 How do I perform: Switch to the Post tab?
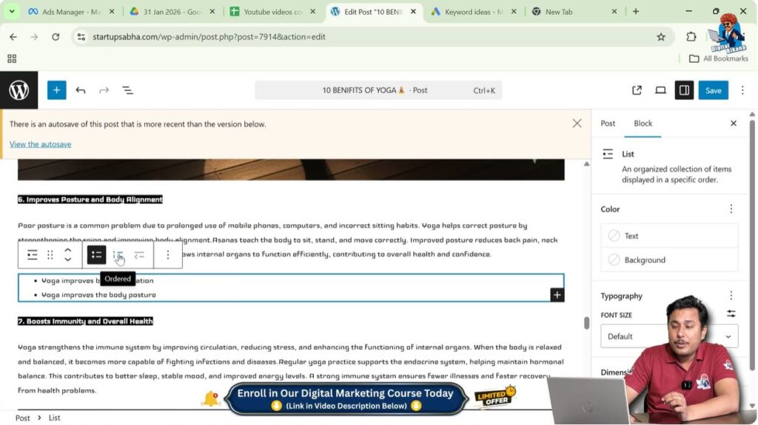pyautogui.click(x=608, y=123)
